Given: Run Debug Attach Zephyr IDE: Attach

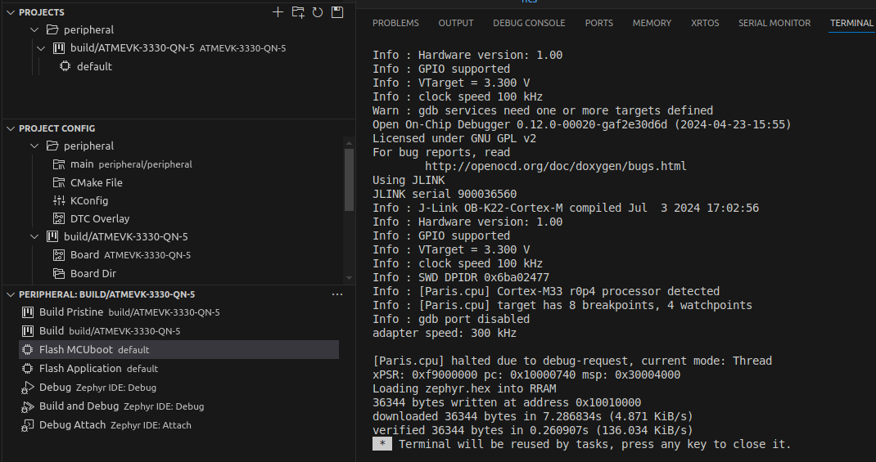Looking at the screenshot, I should coord(178,425).
